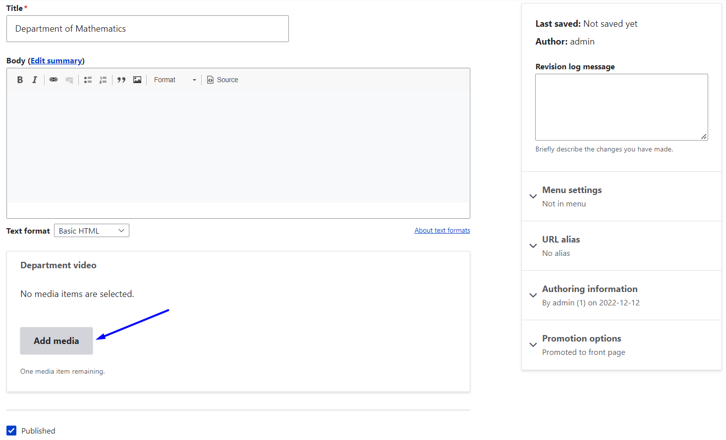Insert a block quote
Image resolution: width=726 pixels, height=440 pixels.
121,80
